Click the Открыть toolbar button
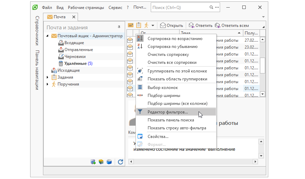The height and width of the screenshot is (179, 305). point(172,26)
